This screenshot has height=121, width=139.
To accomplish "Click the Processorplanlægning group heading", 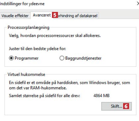I will click(28, 28).
